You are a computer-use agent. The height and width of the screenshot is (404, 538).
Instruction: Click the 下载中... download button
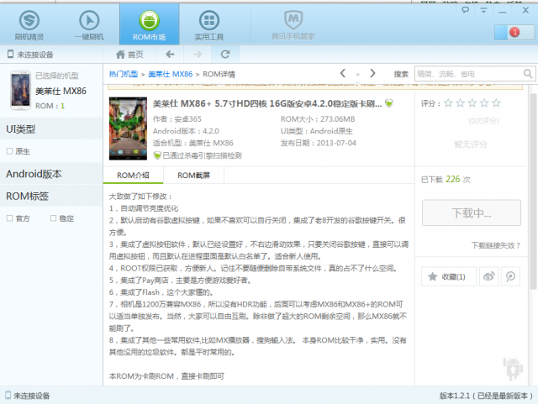click(x=472, y=212)
